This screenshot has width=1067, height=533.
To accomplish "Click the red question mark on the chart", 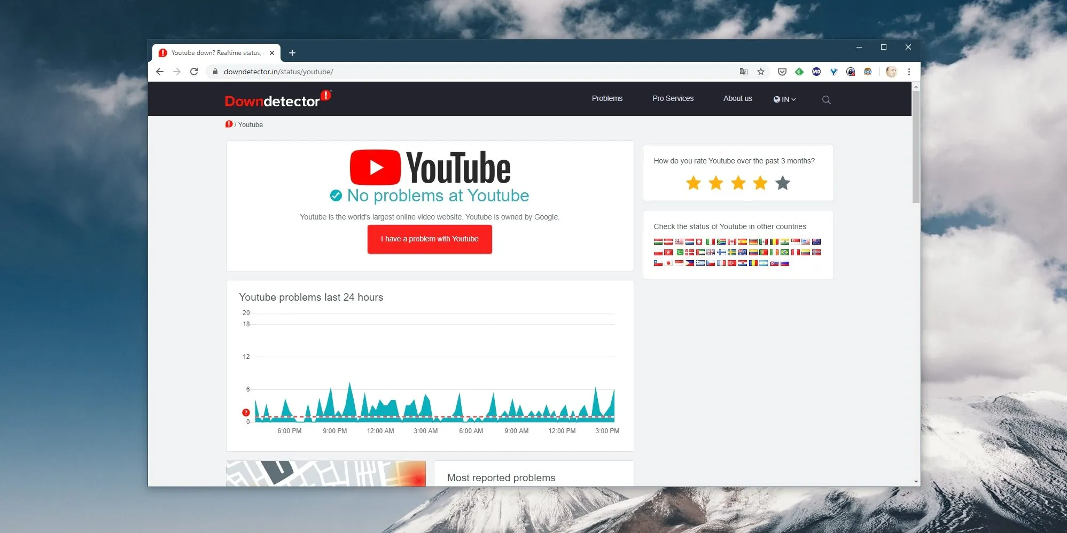I will pos(246,412).
